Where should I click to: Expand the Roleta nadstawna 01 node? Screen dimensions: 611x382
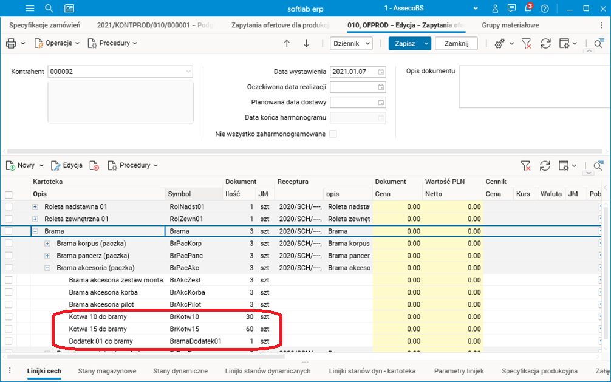35,207
